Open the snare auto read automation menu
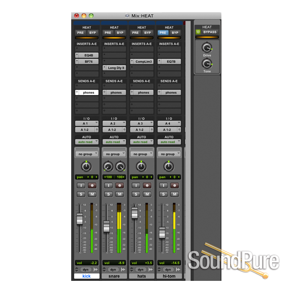Viewport: 293px width, 293px height. point(114,142)
